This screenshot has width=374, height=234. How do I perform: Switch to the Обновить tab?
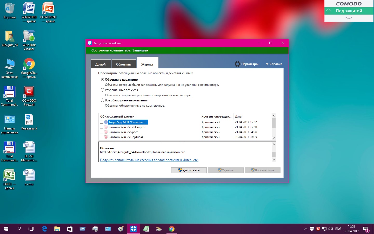tap(123, 64)
